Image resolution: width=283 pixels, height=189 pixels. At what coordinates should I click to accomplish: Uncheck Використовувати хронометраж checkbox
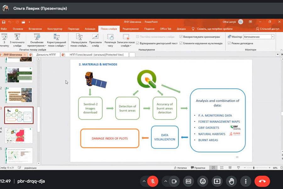click(x=181, y=37)
